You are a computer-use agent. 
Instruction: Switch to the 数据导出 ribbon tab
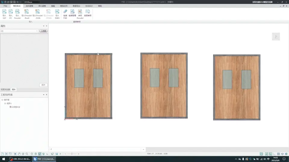coord(76,6)
